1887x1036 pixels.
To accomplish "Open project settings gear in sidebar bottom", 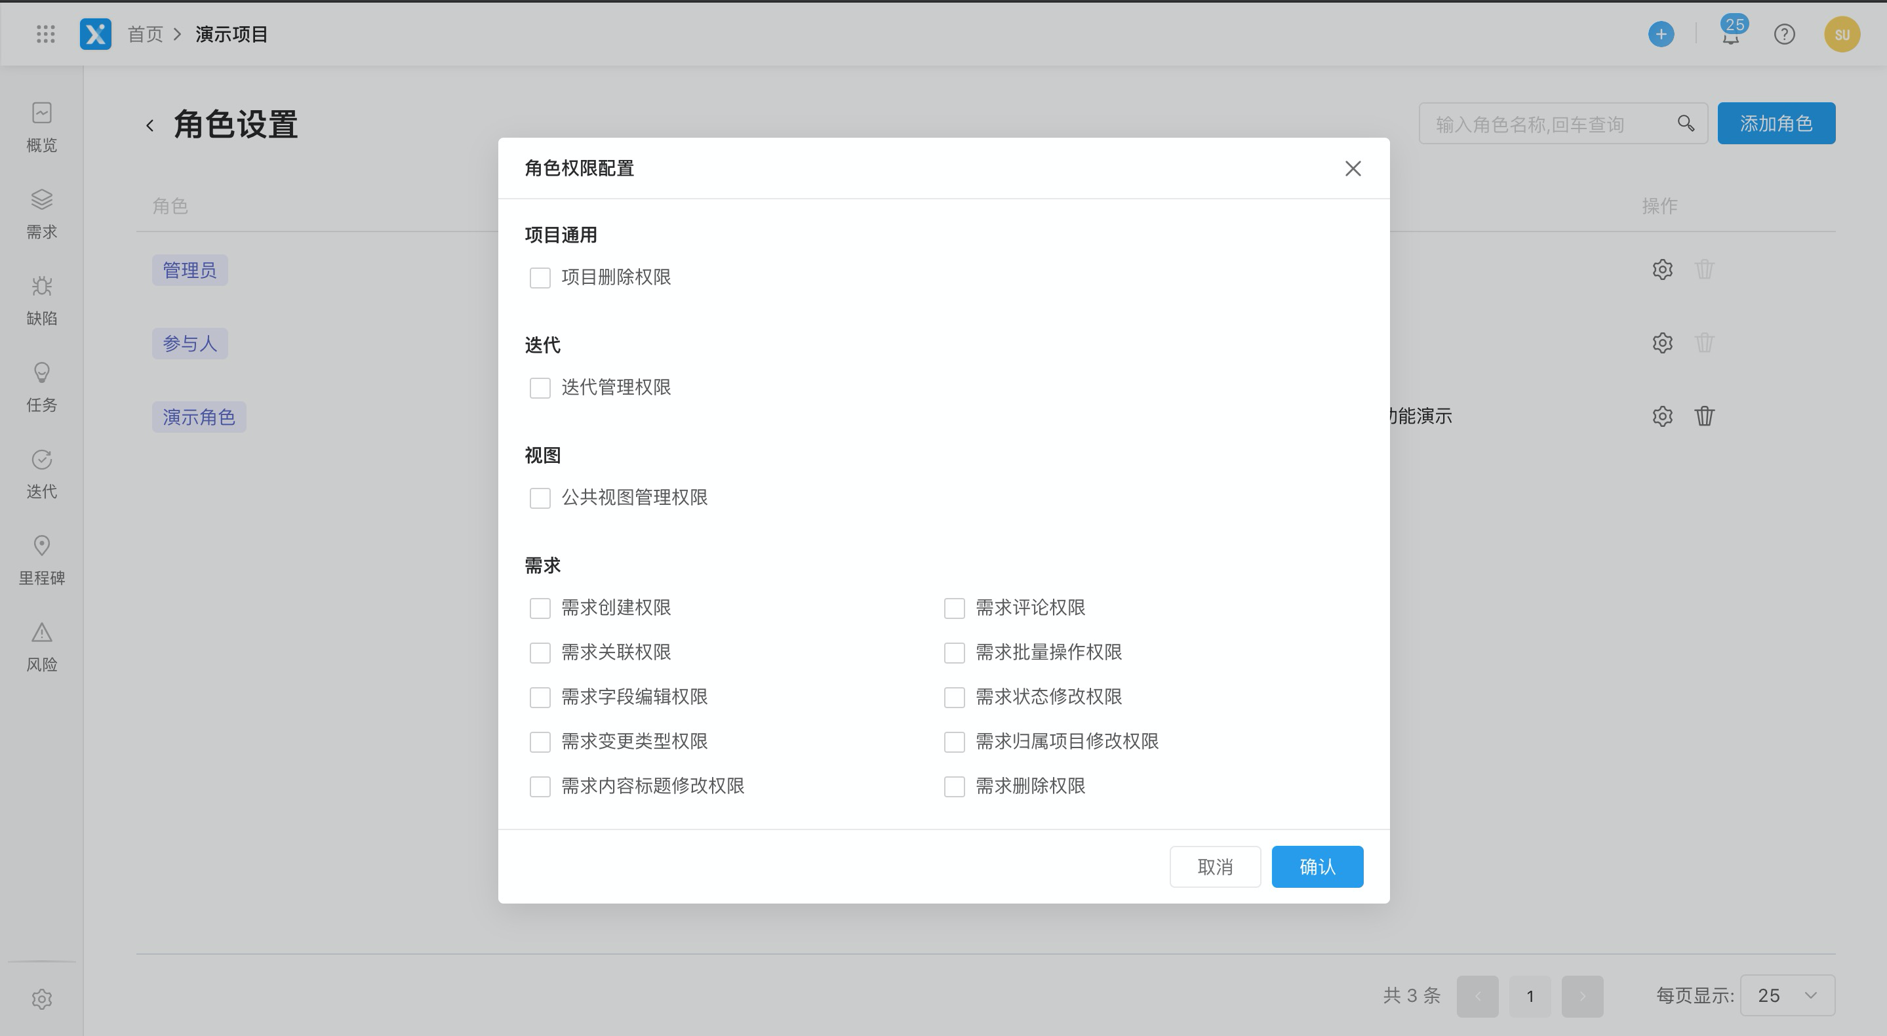I will click(42, 999).
